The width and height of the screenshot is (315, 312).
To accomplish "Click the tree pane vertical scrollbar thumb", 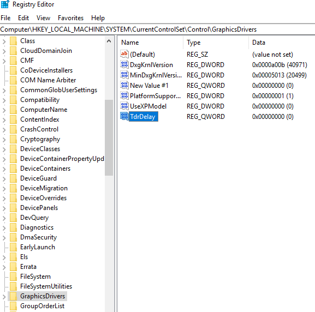I will pyautogui.click(x=109, y=138).
